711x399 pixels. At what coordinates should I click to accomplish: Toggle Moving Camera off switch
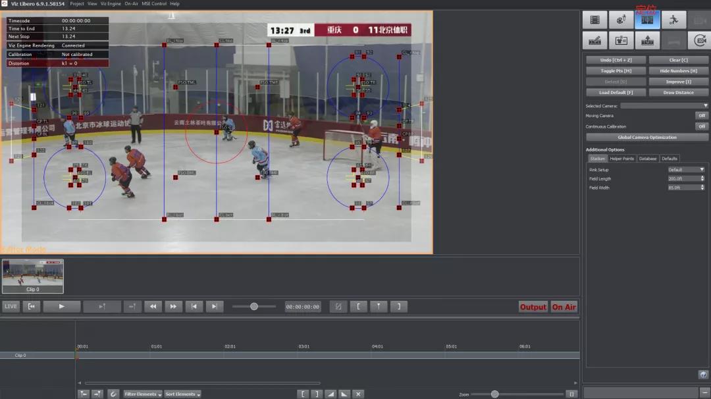coord(702,116)
